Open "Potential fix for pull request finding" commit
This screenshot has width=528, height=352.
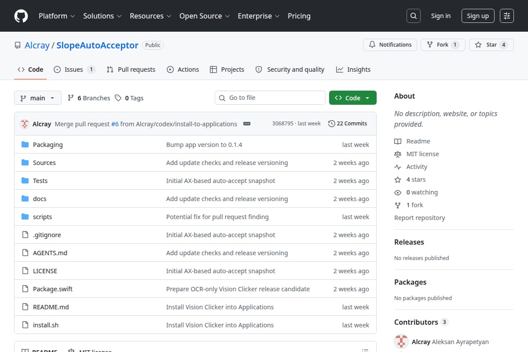[217, 217]
